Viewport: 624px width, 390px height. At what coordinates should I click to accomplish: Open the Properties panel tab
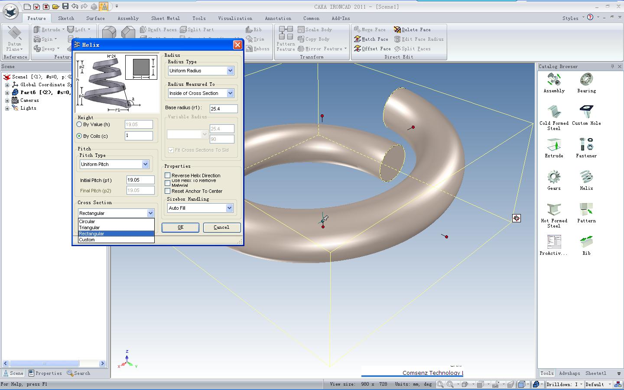45,373
